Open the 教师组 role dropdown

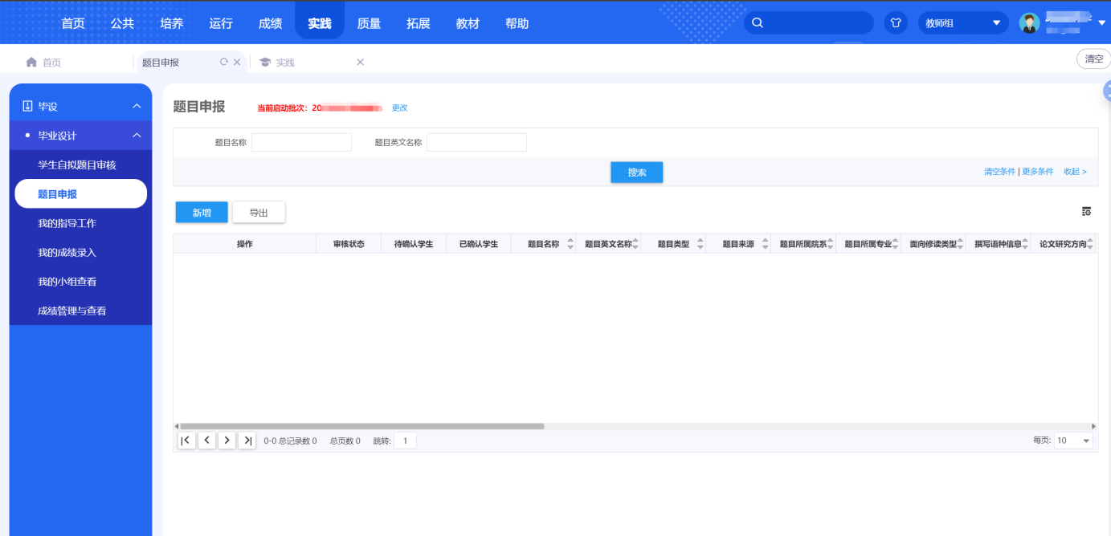[x=963, y=22]
